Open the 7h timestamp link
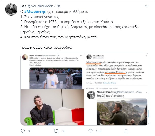The width and height of the screenshot is (155, 136). [58, 6]
